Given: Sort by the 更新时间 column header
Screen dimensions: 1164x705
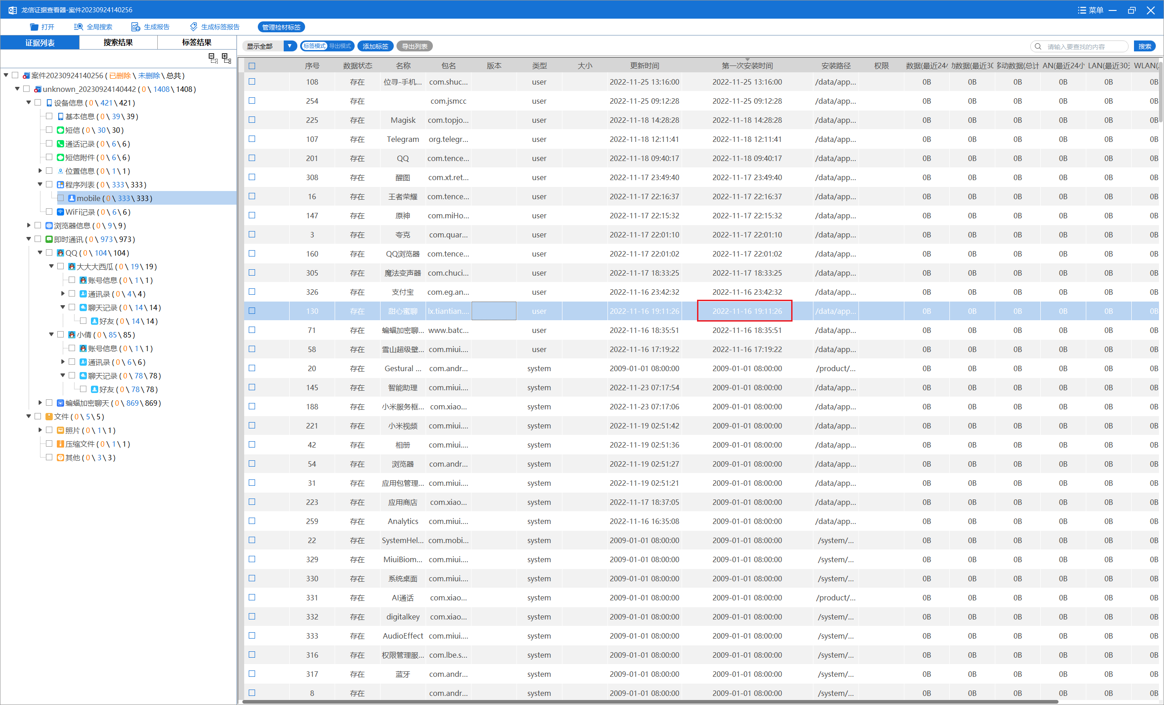Looking at the screenshot, I should [x=644, y=65].
